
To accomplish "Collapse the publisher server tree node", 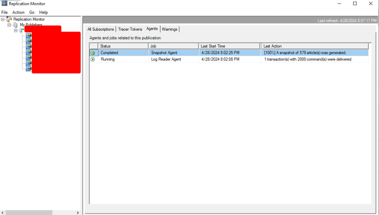I will pos(16,30).
